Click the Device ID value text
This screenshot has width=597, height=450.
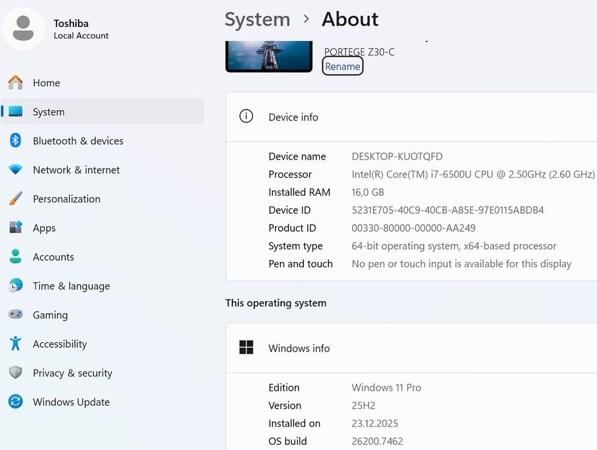[448, 210]
